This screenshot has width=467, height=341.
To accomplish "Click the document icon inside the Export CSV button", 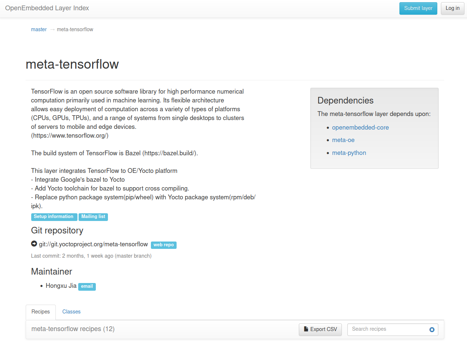I will (x=307, y=329).
